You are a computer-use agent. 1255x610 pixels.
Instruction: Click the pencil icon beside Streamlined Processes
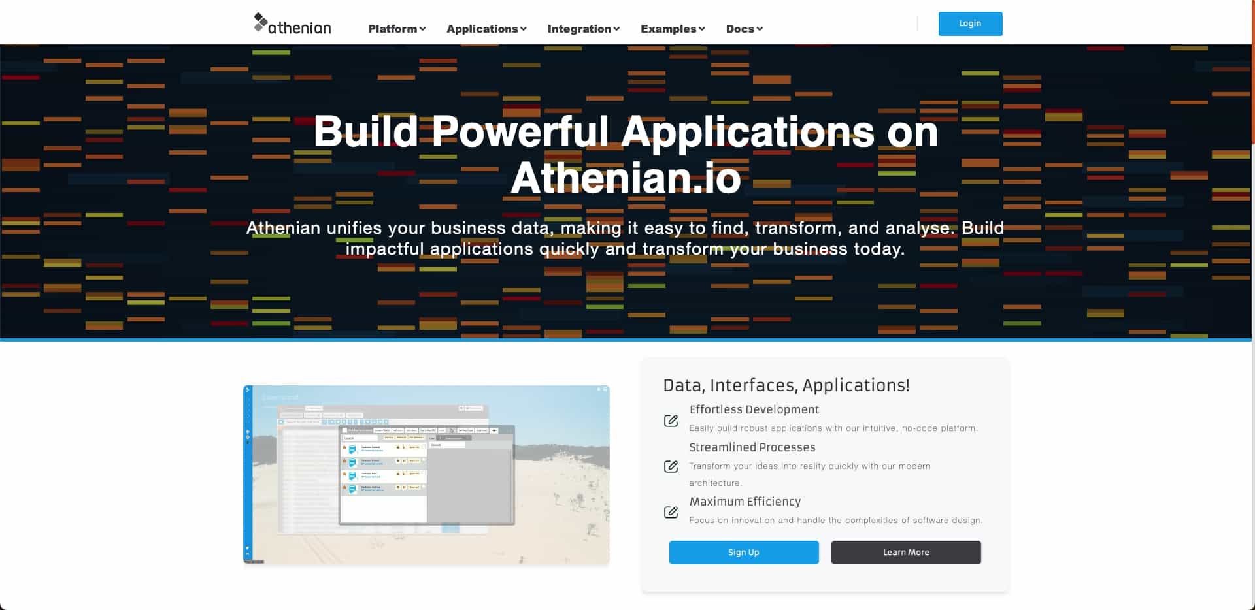671,466
